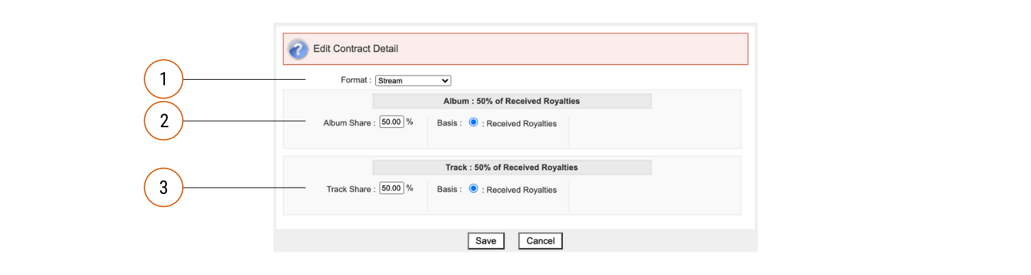Click the Album Share label
Screen dimensions: 1031x275
pos(350,124)
